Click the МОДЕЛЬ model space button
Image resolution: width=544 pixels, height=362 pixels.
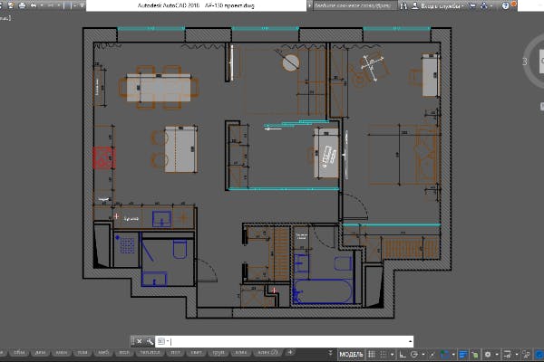pyautogui.click(x=351, y=353)
